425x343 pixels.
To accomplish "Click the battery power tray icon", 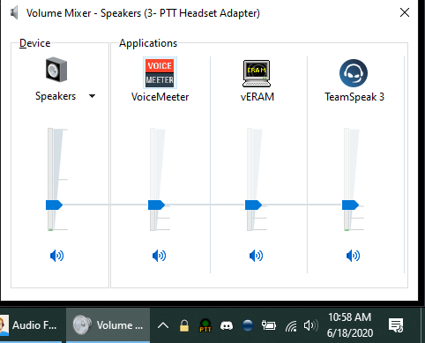I will 269,325.
